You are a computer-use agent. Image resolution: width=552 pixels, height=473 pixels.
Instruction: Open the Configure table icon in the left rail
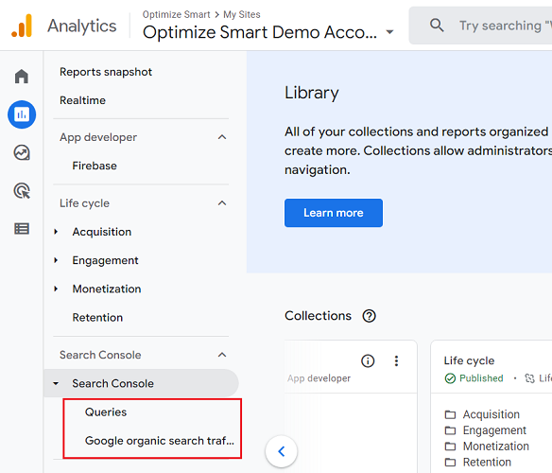(x=22, y=229)
